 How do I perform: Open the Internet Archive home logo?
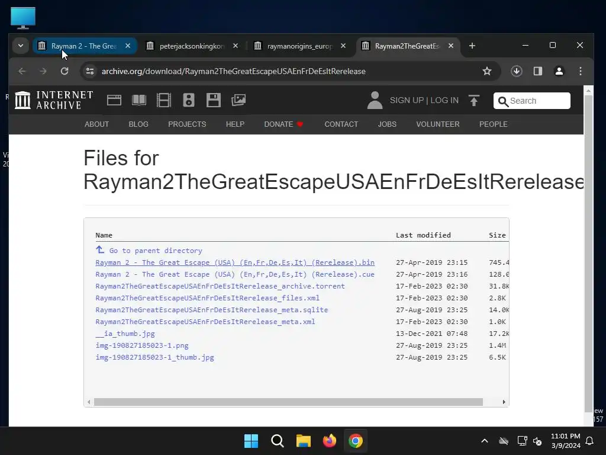[54, 100]
